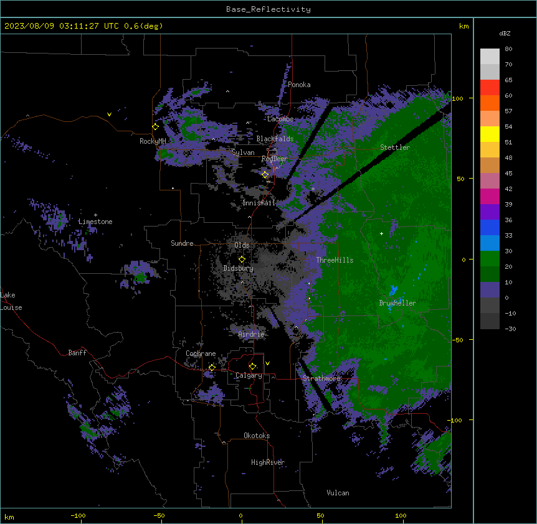This screenshot has width=537, height=524.
Task: Click the Olds town label
Action: pos(242,245)
